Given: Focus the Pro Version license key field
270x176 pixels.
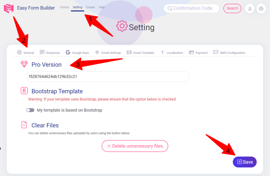Looking at the screenshot, I should [x=108, y=77].
